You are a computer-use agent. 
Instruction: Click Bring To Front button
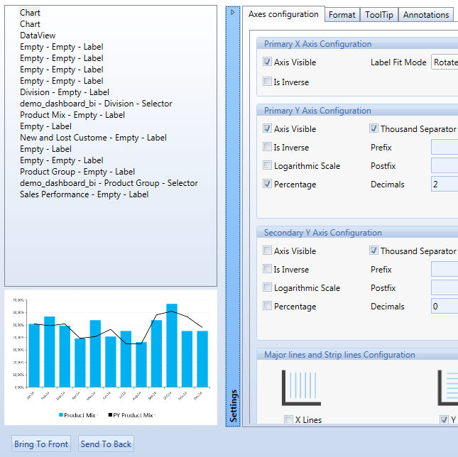pyautogui.click(x=41, y=444)
